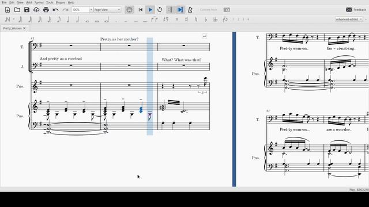The width and height of the screenshot is (369, 207).
Task: Select the whole note duration
Action: pyautogui.click(x=87, y=21)
